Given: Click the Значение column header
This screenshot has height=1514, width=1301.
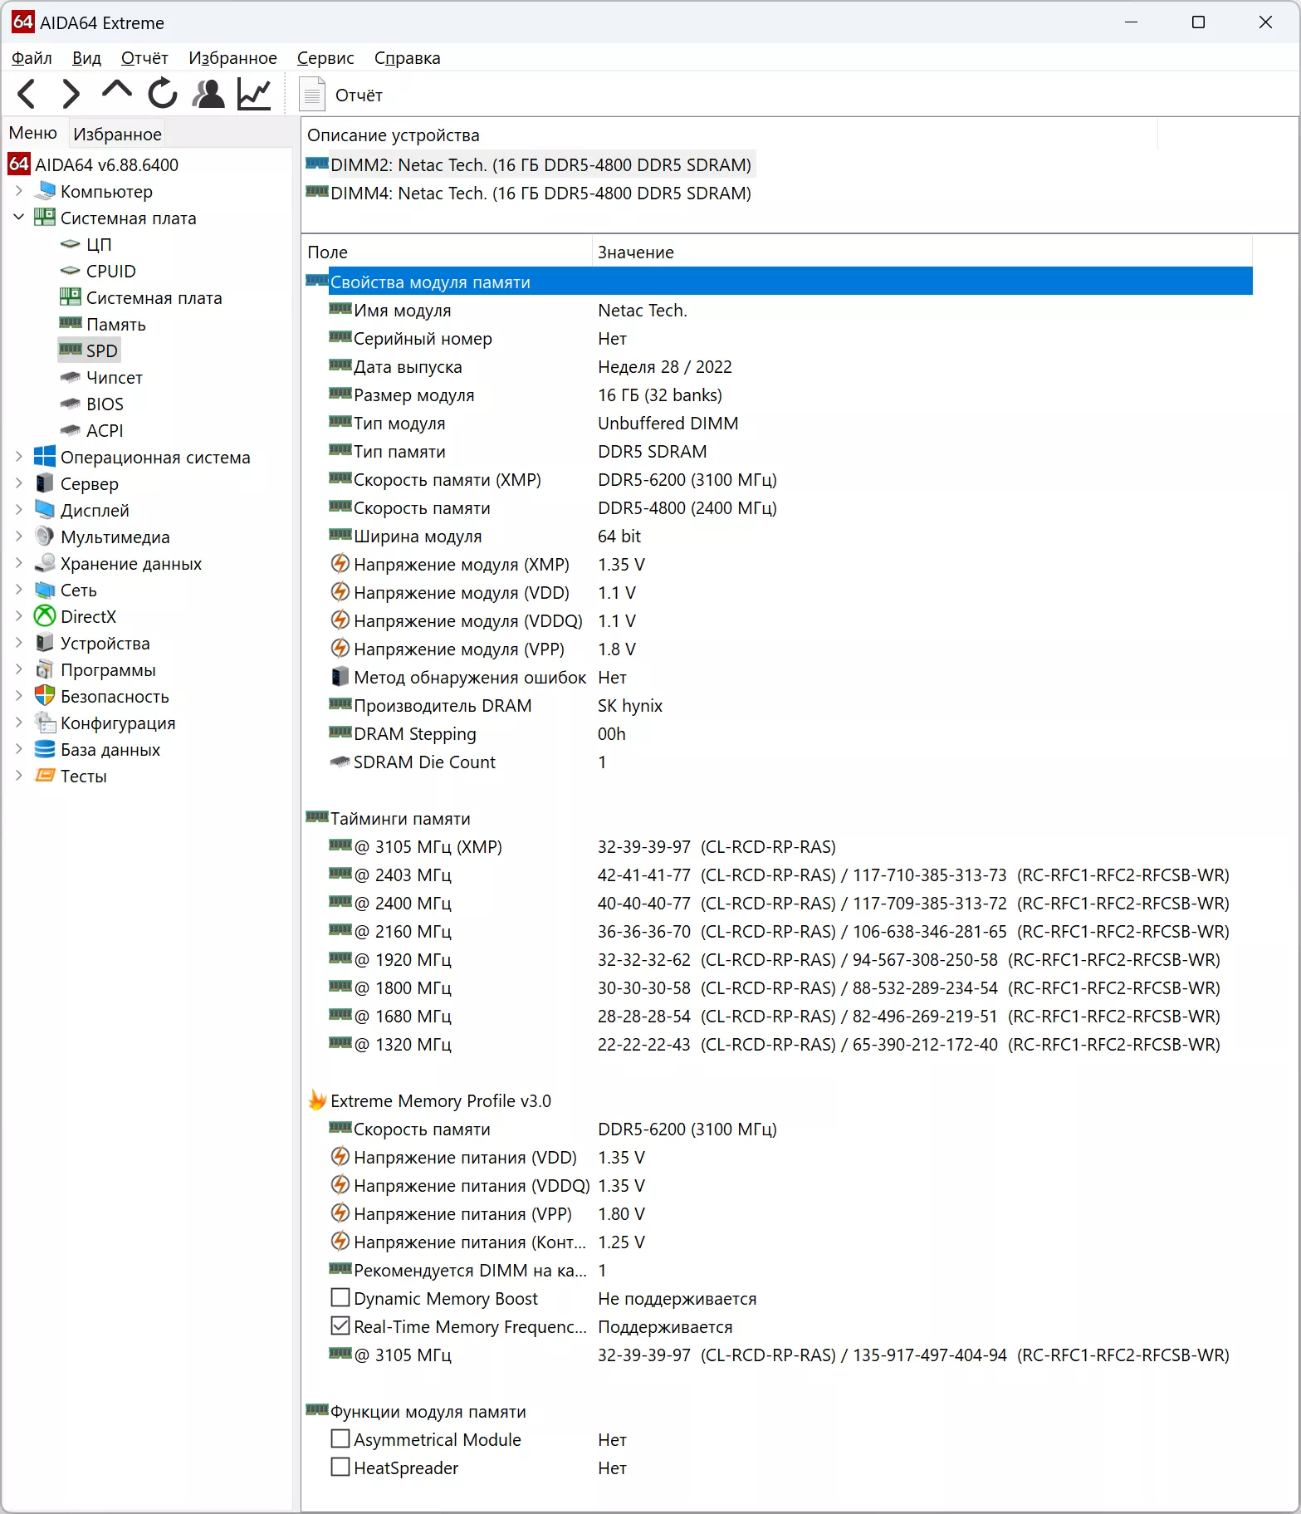Looking at the screenshot, I should (x=922, y=252).
